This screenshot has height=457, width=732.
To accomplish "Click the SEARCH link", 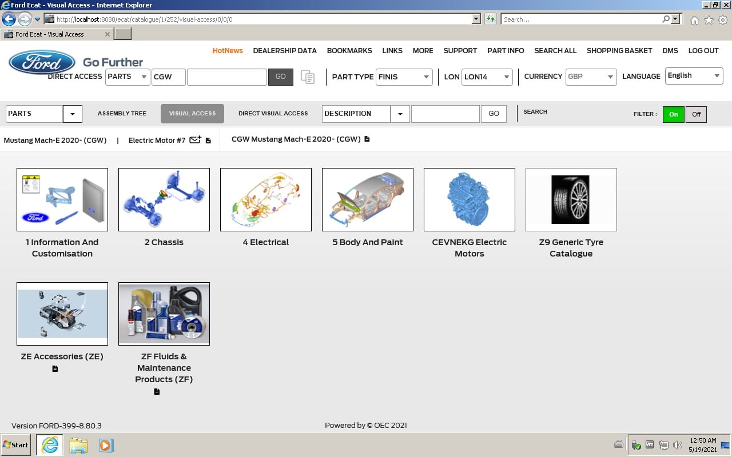I will (535, 112).
